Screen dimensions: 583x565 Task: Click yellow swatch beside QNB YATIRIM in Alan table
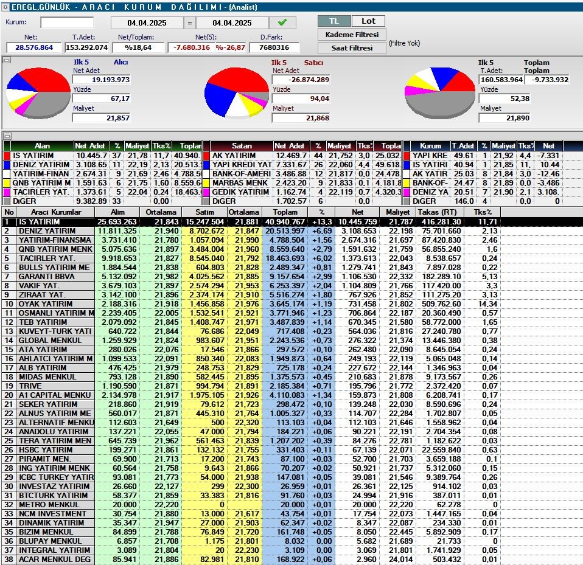pyautogui.click(x=7, y=183)
